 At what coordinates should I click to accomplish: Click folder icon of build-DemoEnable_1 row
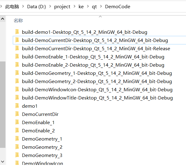coord(17,57)
